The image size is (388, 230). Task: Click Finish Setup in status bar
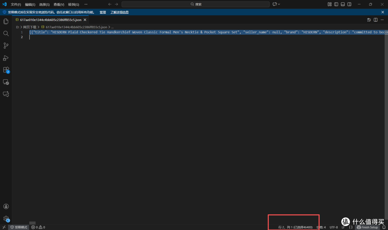coord(368,227)
